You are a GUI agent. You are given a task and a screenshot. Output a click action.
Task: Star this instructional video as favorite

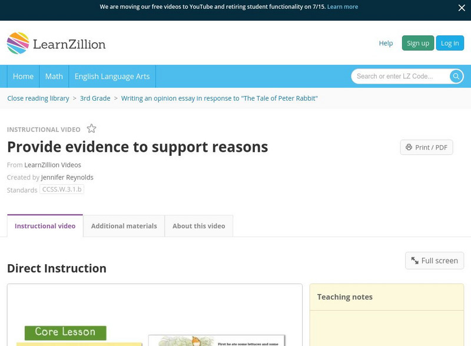(91, 128)
